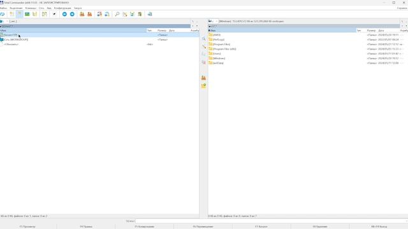The width and height of the screenshot is (408, 229).
Task: Click left panel root directory button
Action: 193,21
